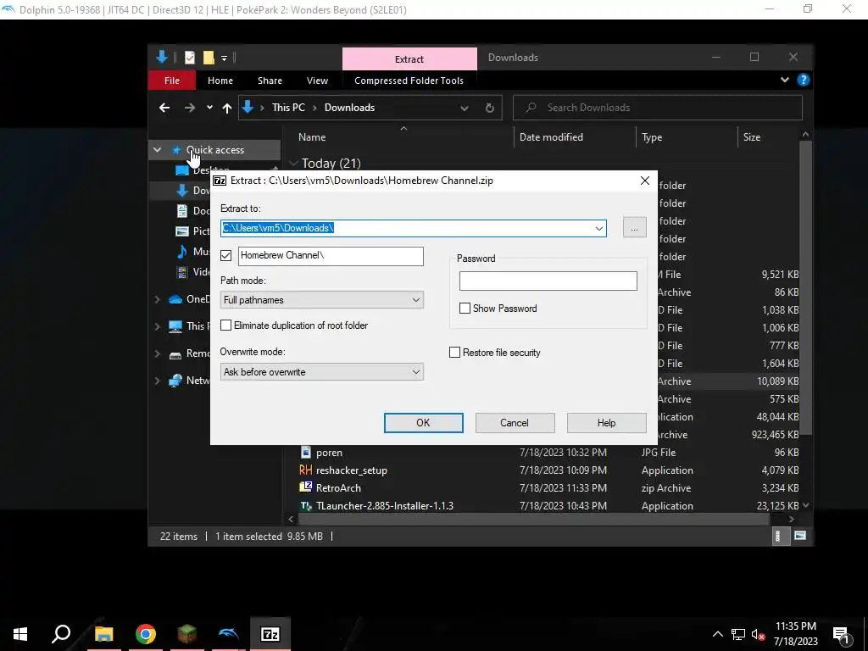The width and height of the screenshot is (868, 651).
Task: Open the File menu in Explorer
Action: [171, 81]
